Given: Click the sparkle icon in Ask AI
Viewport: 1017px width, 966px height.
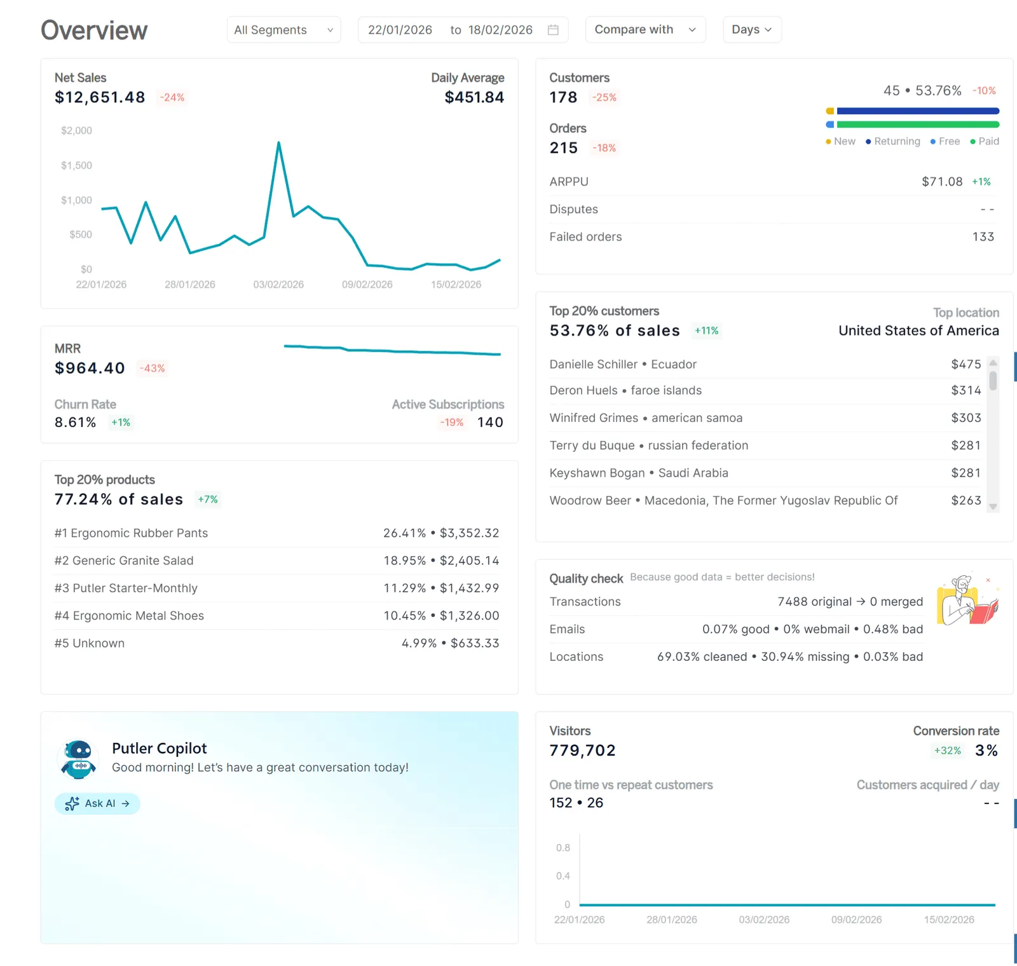Looking at the screenshot, I should 72,804.
